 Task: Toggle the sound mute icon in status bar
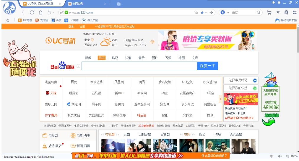(279, 156)
